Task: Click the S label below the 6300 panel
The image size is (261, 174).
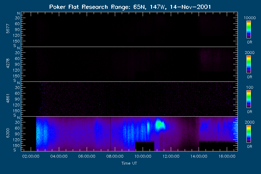Action: click(x=15, y=150)
